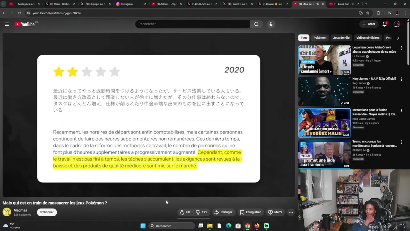410x231 pixels.
Task: Open Chrome three-dot menu
Action: [406, 13]
